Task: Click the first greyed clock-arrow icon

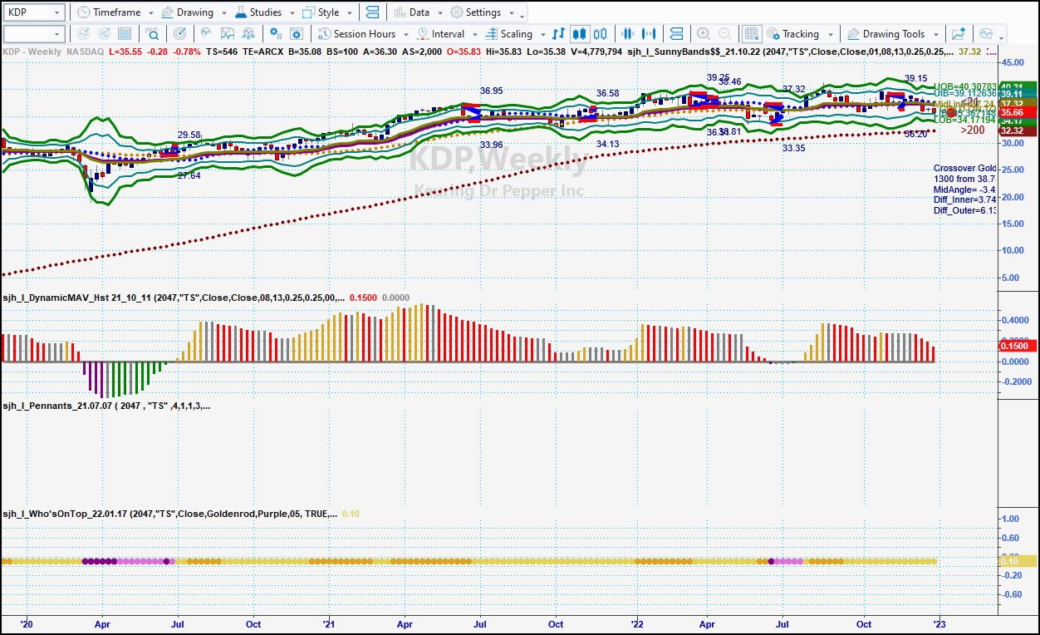Action: coord(82,34)
